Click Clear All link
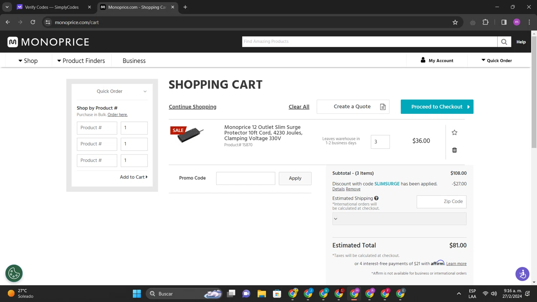 pos(299,107)
